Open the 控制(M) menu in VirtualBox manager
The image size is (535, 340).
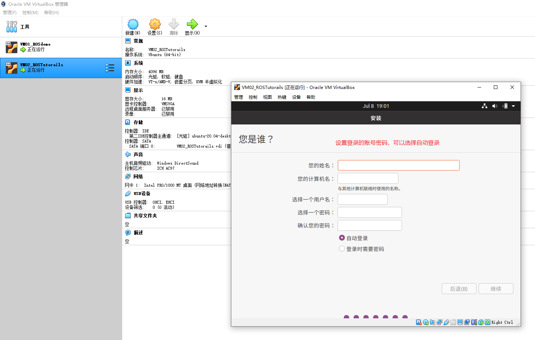tap(30, 12)
